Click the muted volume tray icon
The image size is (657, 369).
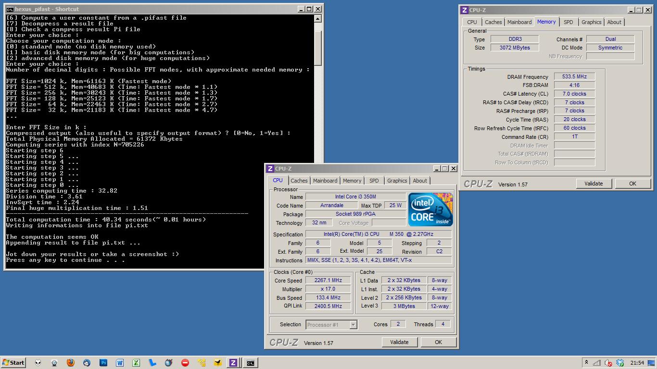coord(608,363)
